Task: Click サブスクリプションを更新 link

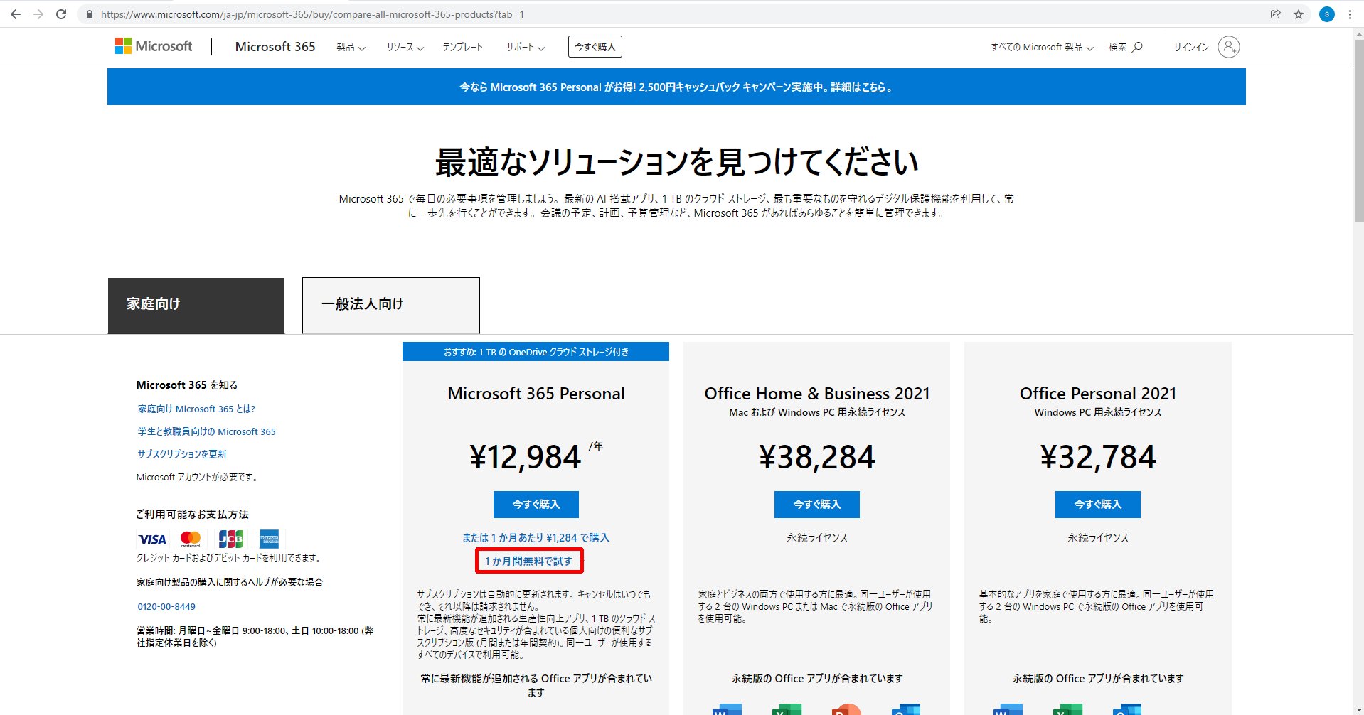Action: click(x=182, y=454)
